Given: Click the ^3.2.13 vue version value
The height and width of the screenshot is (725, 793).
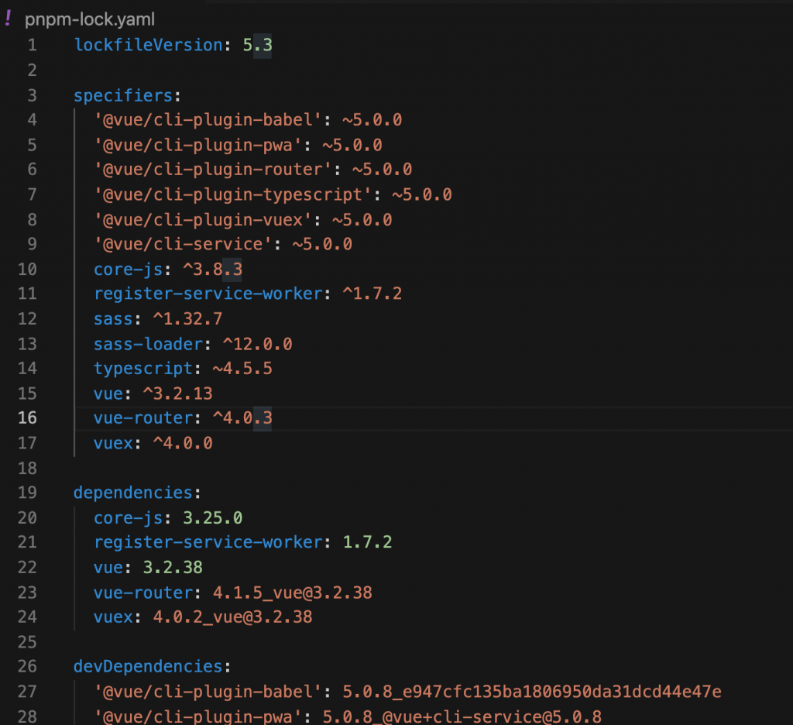Looking at the screenshot, I should [x=178, y=394].
